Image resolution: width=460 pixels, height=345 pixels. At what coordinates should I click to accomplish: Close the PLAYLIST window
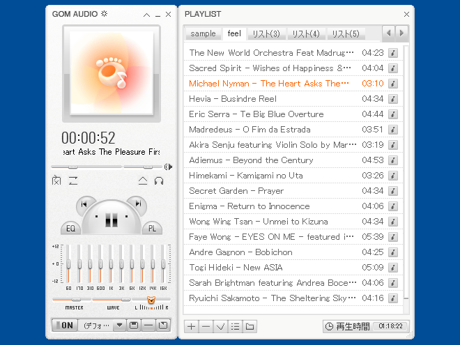pyautogui.click(x=406, y=15)
